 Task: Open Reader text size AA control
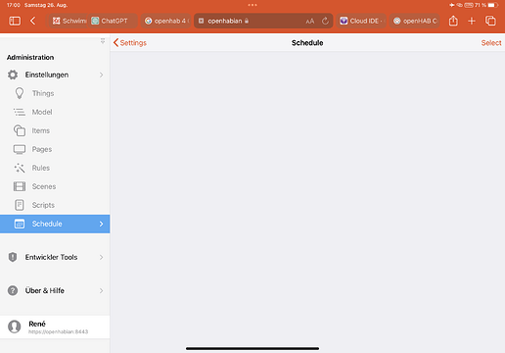pos(310,22)
